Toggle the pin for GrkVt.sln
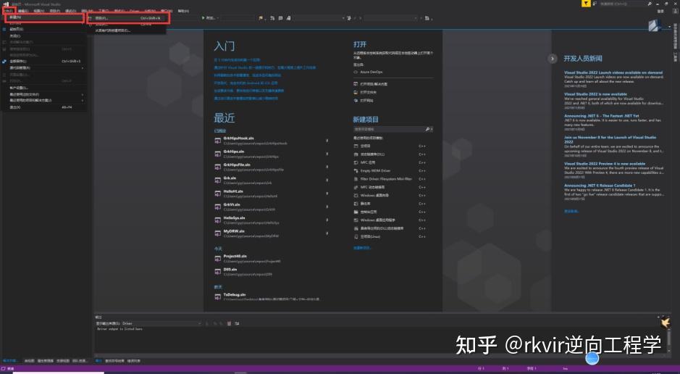The height and width of the screenshot is (374, 680). click(x=327, y=207)
